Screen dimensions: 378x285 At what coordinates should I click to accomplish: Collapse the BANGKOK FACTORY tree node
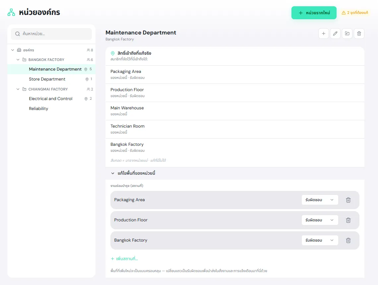click(x=18, y=60)
